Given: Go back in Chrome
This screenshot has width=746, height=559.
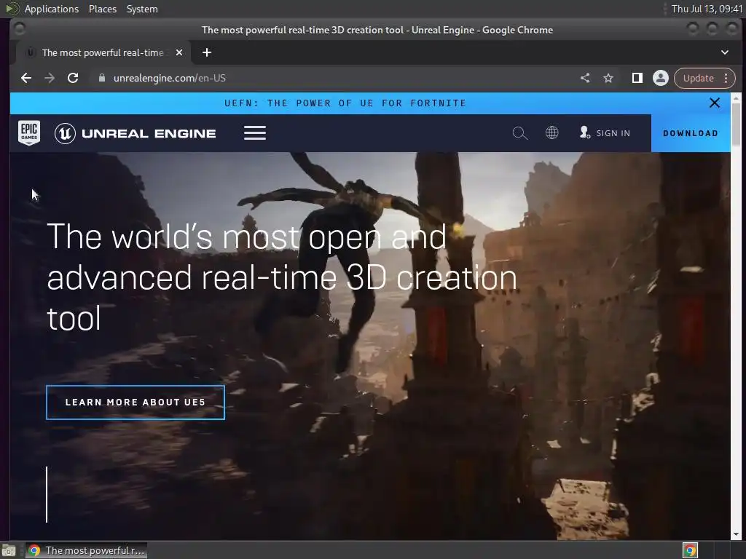Looking at the screenshot, I should pyautogui.click(x=26, y=78).
